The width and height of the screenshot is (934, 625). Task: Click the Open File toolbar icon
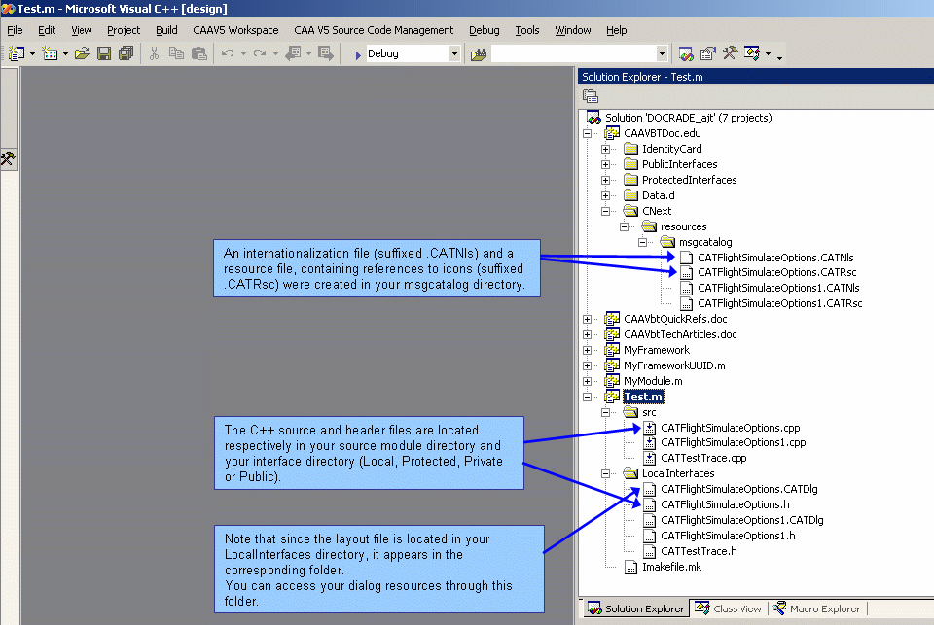click(x=82, y=53)
